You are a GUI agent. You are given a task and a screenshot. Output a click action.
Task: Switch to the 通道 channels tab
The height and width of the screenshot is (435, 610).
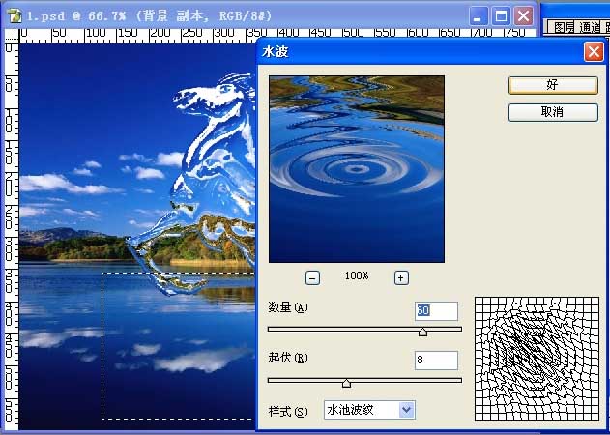[x=590, y=27]
